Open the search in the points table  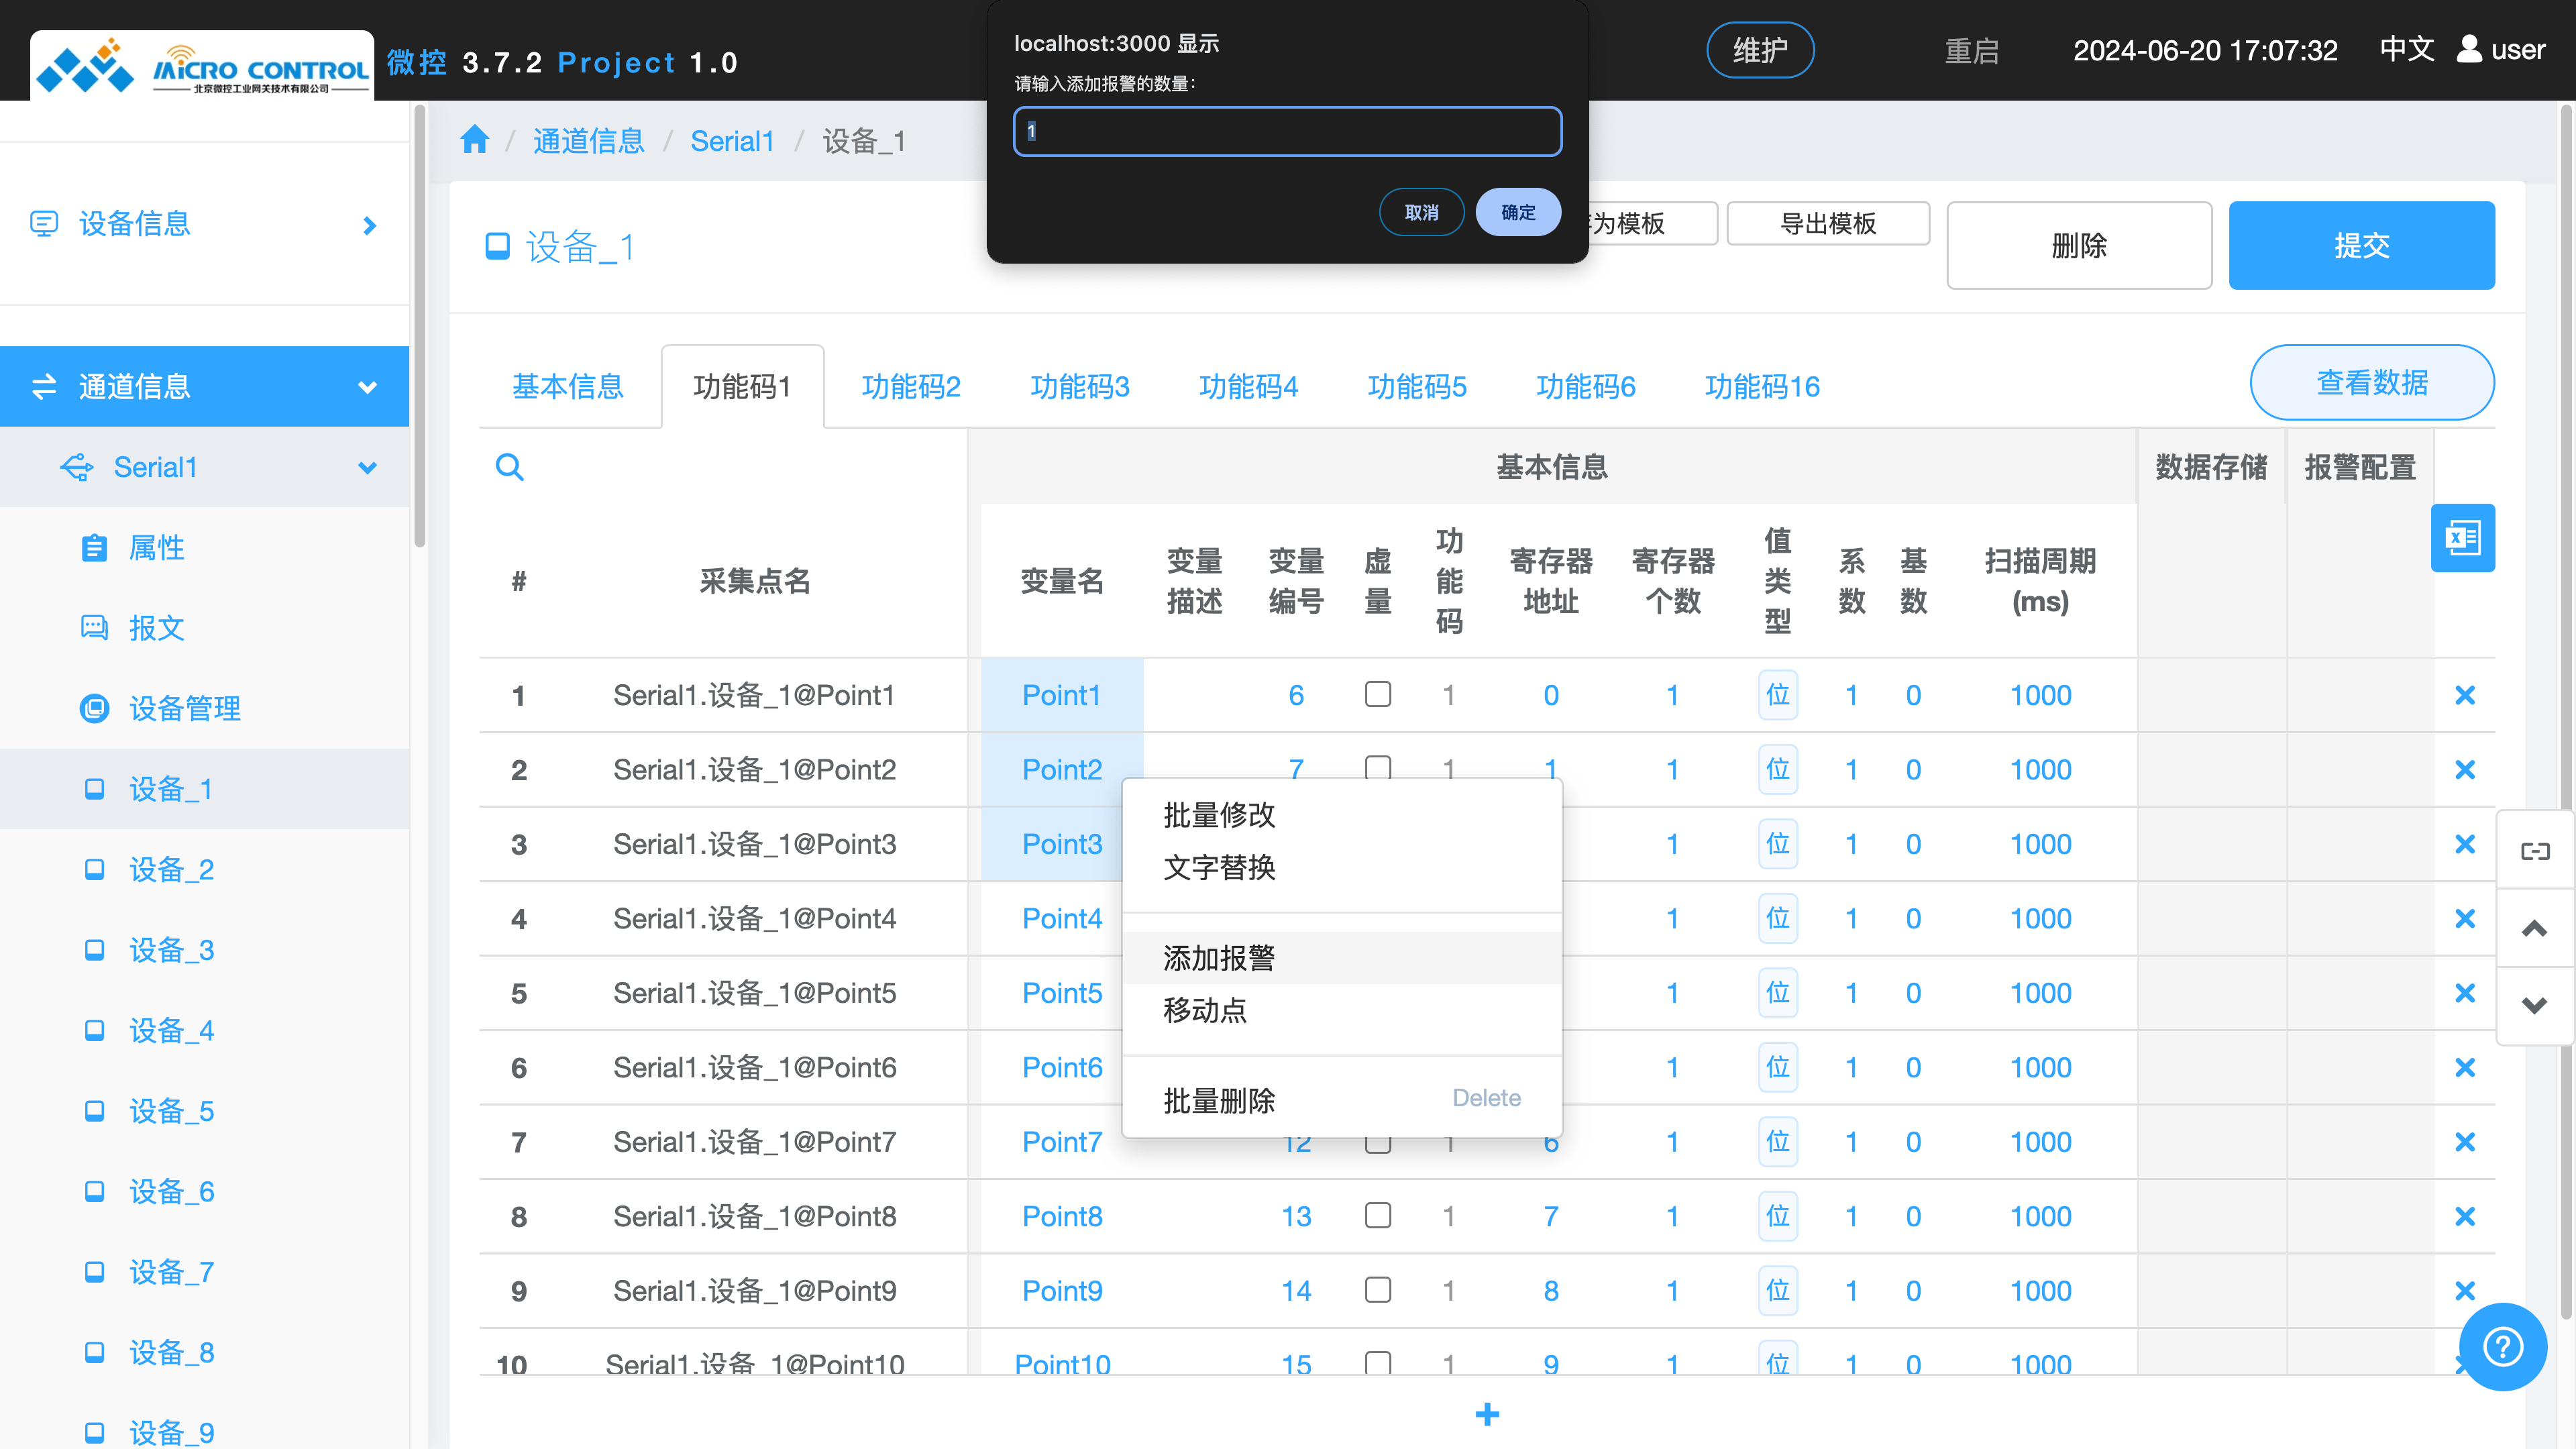[510, 466]
